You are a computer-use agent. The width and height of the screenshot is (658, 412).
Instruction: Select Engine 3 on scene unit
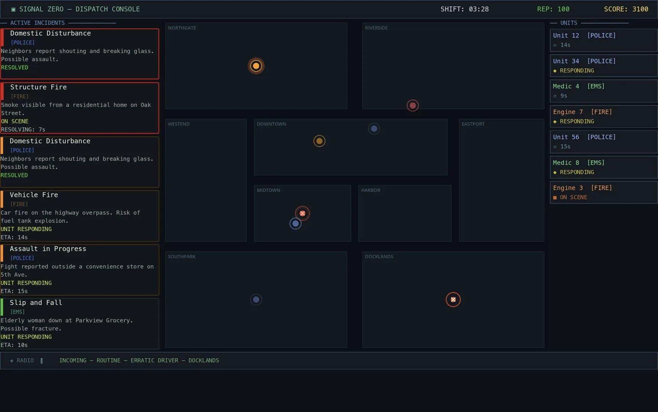(604, 192)
